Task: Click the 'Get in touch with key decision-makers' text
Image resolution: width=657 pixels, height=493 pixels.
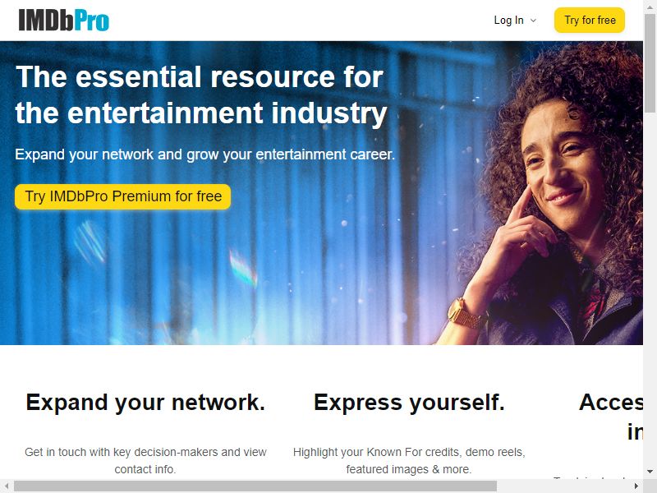Action: coord(145,460)
